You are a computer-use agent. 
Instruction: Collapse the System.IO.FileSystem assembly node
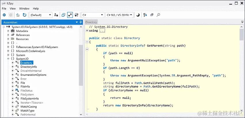coord(4,27)
